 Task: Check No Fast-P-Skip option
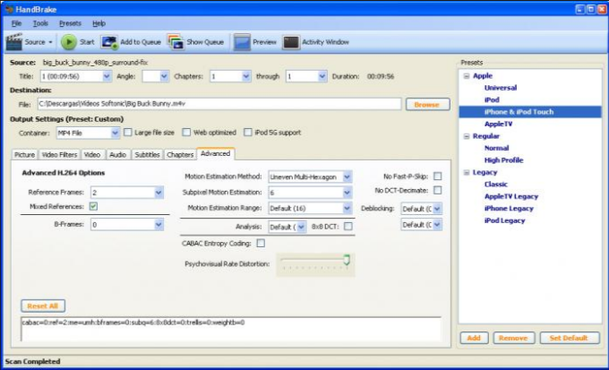coord(437,176)
